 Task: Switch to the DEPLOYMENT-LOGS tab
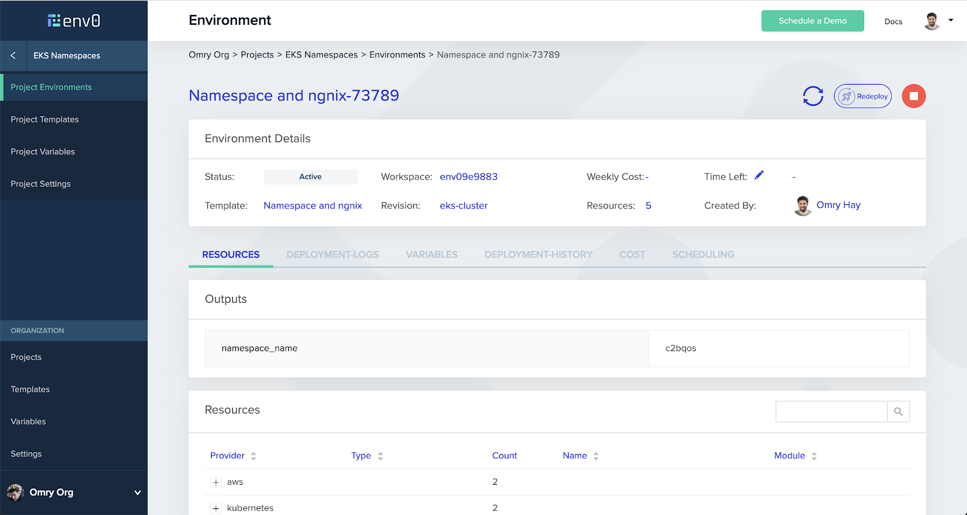[x=332, y=254]
